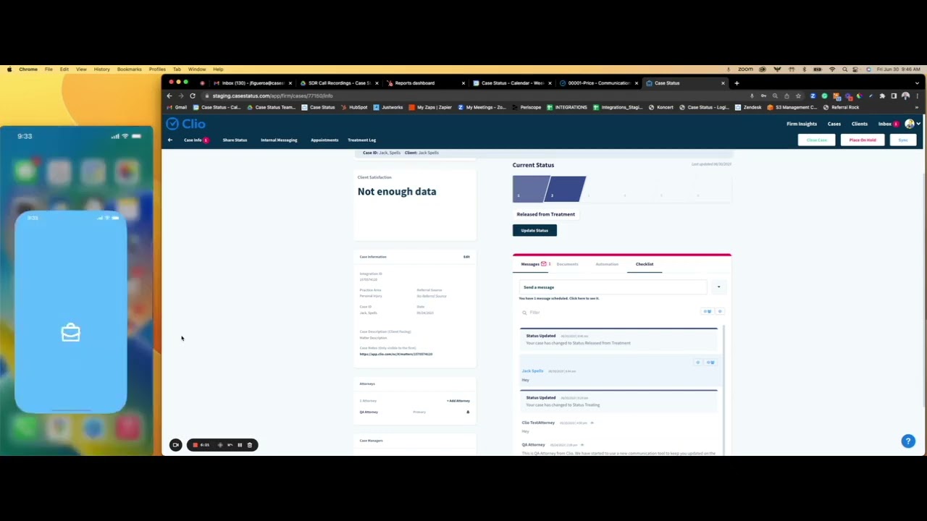Click the envelope icon on the Messages tab

pyautogui.click(x=544, y=264)
